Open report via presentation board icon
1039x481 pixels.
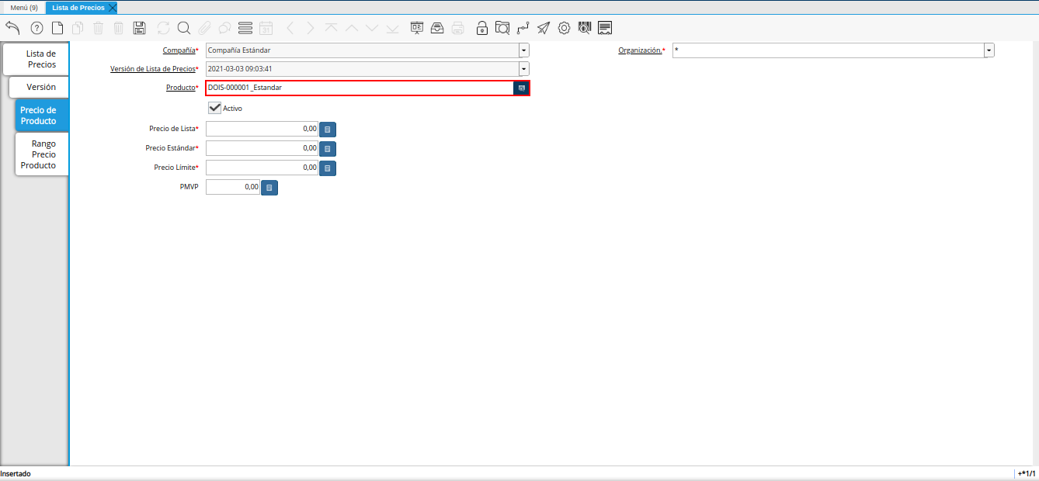(x=417, y=28)
